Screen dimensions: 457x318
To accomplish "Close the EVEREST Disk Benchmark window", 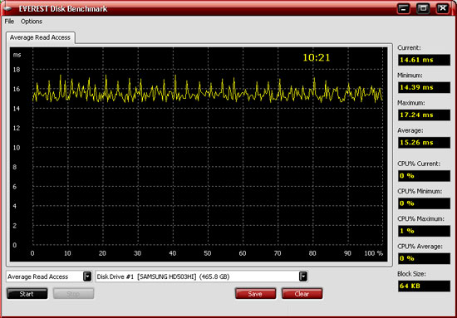I will (442, 8).
